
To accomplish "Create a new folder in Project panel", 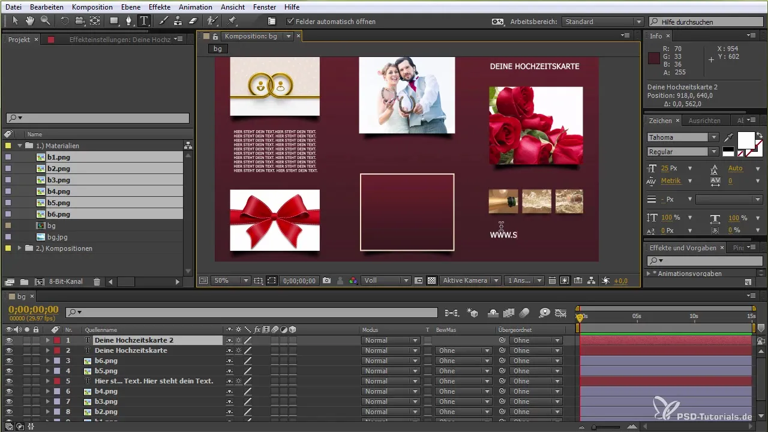I will (25, 281).
